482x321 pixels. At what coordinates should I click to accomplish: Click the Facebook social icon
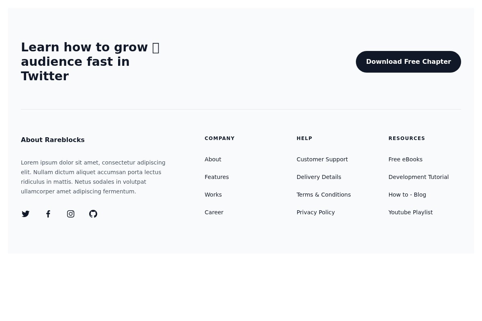pos(48,214)
